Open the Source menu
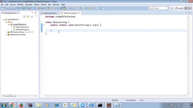Screen dimensions: 193x108 [x=13, y=4]
